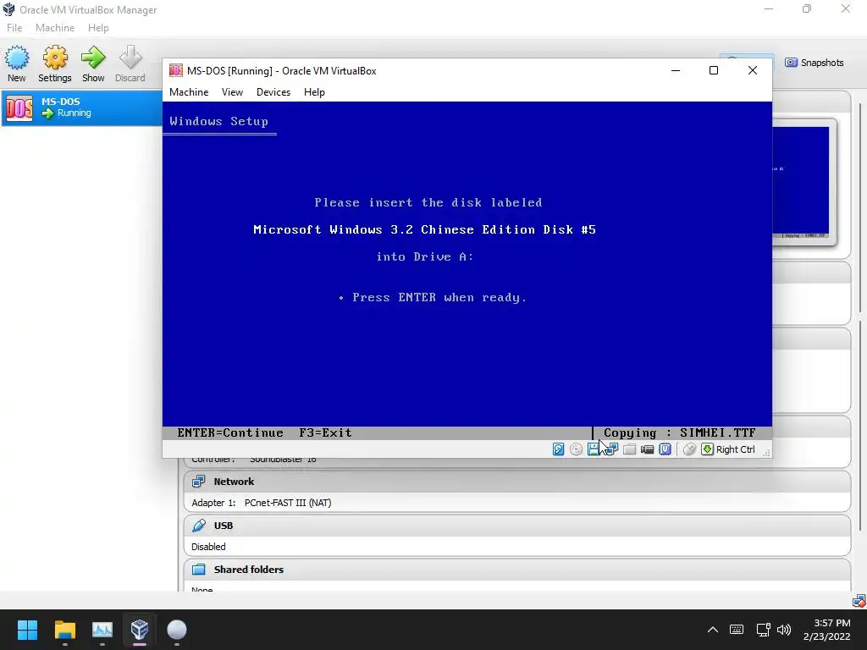Click the MS-DOS VM window title bar icon
The image size is (867, 650).
click(x=176, y=70)
